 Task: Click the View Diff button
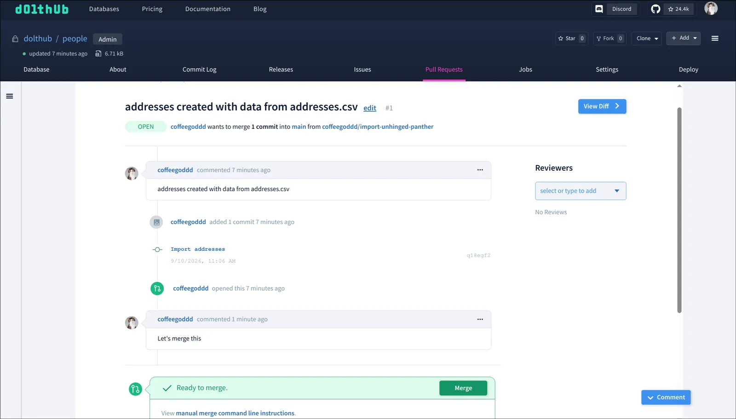point(602,106)
